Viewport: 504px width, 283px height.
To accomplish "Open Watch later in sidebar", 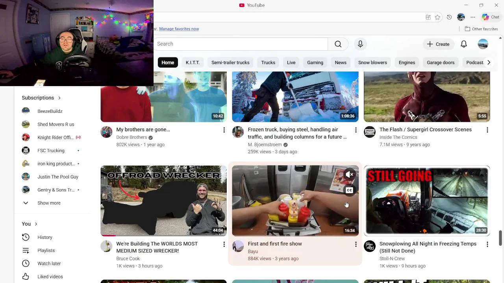I will point(50,263).
